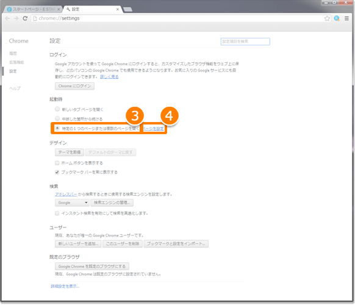The height and width of the screenshot is (305, 355).
Task: Switch to the スタートページ tab
Action: tap(34, 9)
